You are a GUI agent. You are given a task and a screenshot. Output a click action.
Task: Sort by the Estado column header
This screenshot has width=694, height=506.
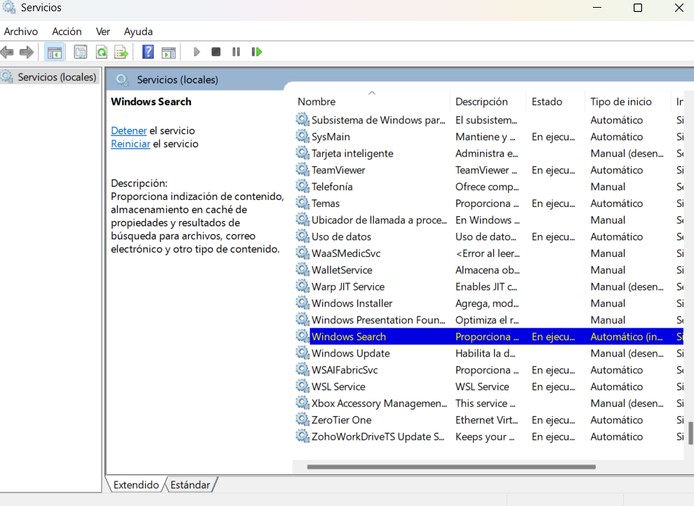point(556,101)
